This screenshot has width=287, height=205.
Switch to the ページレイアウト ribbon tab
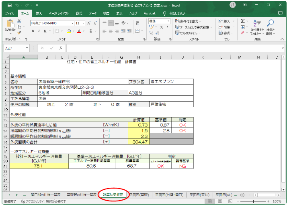[59, 13]
